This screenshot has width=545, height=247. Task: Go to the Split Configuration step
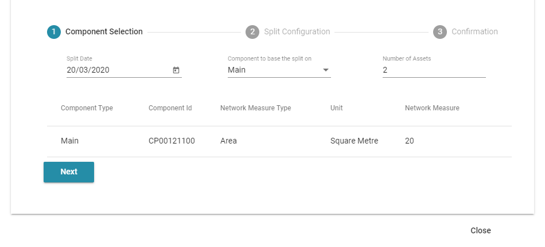coord(297,31)
